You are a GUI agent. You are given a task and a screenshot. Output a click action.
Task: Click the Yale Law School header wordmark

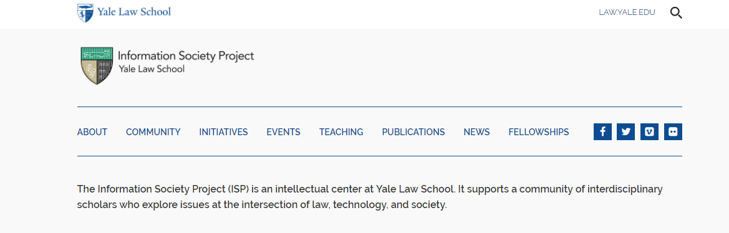pyautogui.click(x=134, y=12)
